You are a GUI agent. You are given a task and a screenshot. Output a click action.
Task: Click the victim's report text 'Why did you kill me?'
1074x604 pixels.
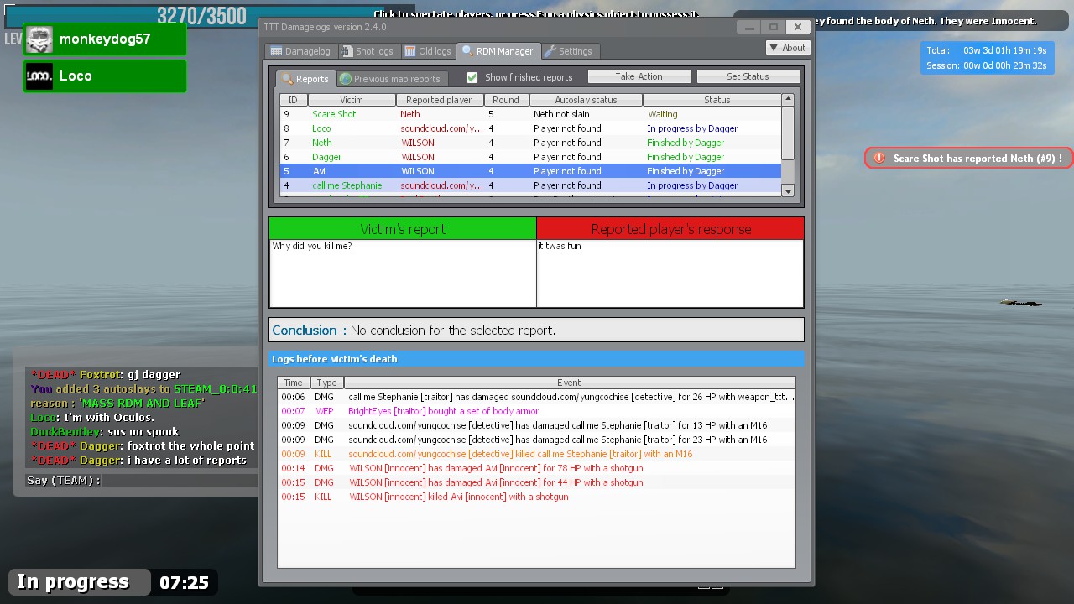tap(312, 247)
